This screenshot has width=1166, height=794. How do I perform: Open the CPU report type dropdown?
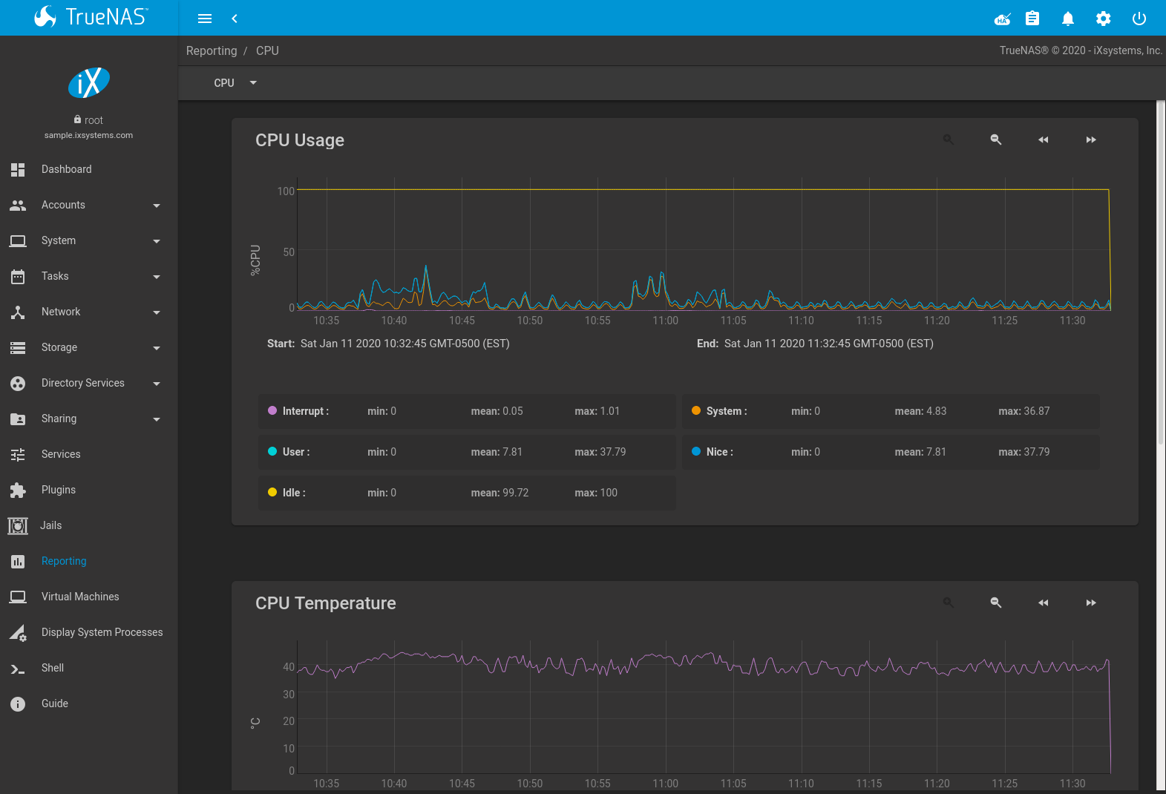click(235, 83)
